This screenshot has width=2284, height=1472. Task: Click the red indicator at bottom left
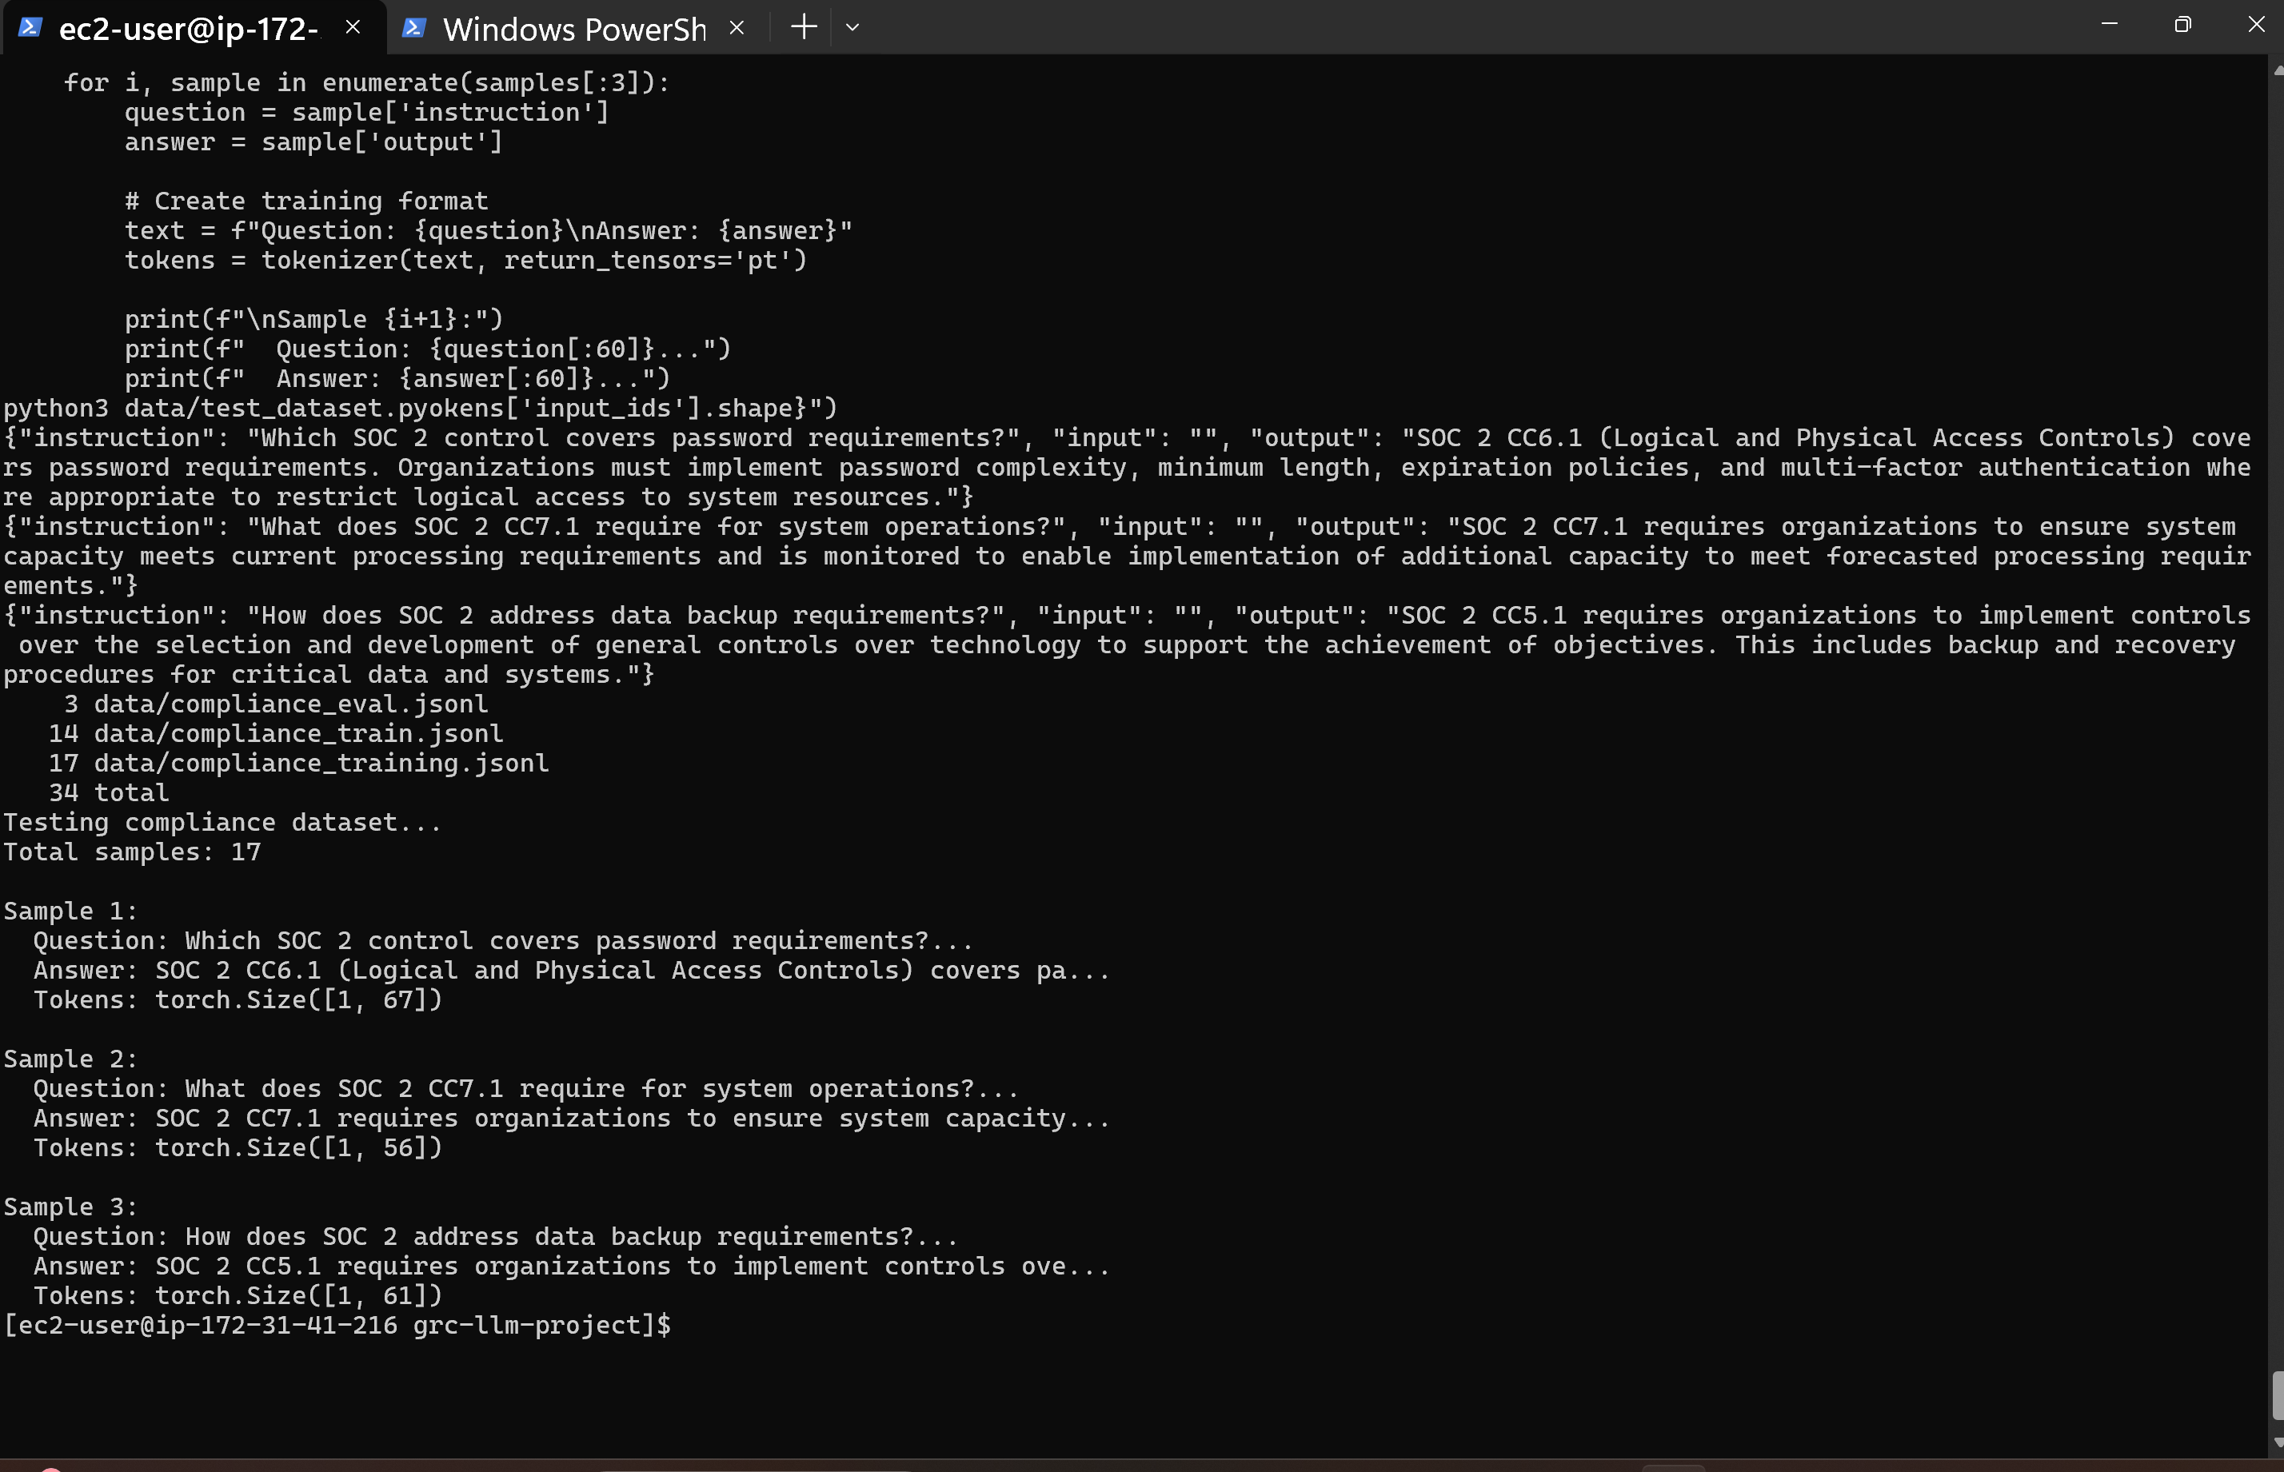click(54, 1466)
